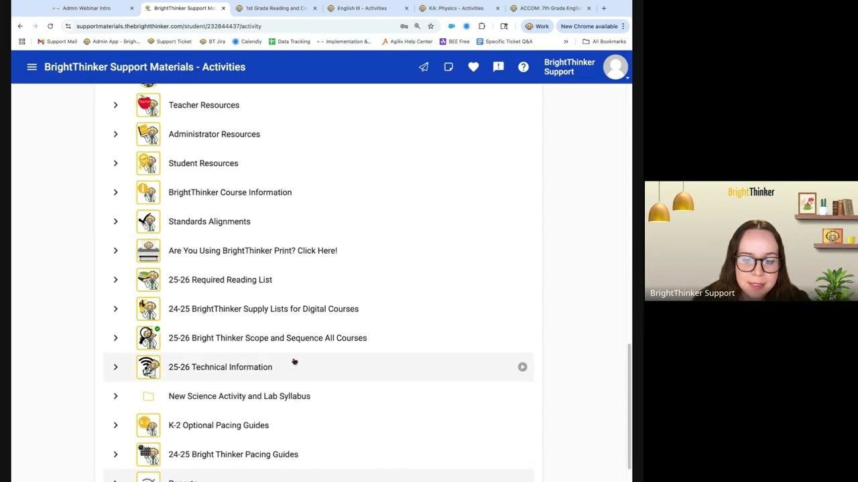Open the Support Ticket bookmark
Screen dimensions: 858x482
(x=170, y=42)
